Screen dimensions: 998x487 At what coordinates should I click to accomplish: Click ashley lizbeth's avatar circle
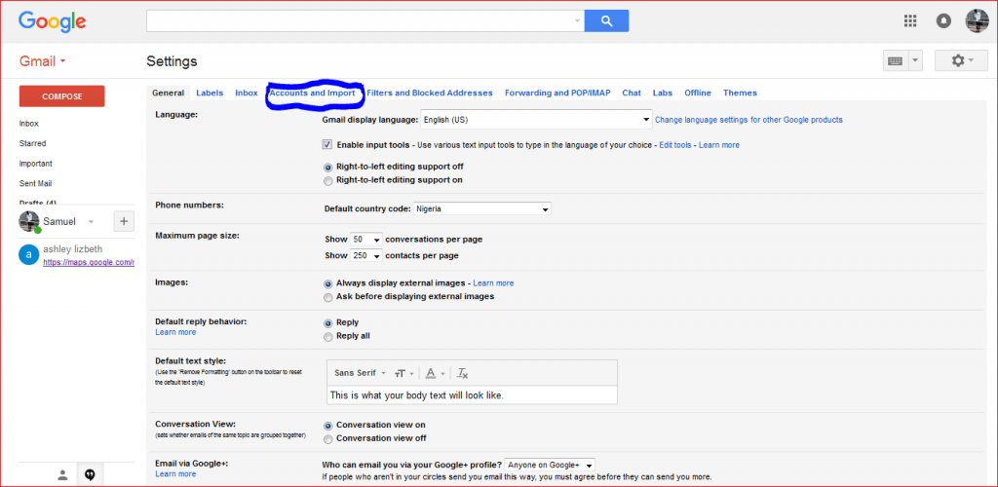(28, 255)
